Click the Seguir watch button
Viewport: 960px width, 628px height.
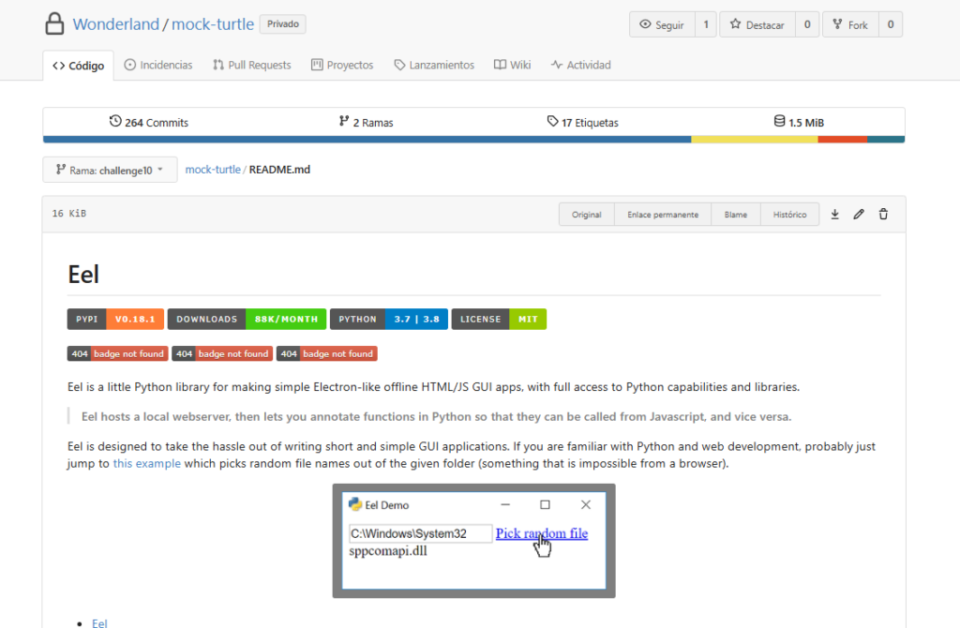point(662,24)
